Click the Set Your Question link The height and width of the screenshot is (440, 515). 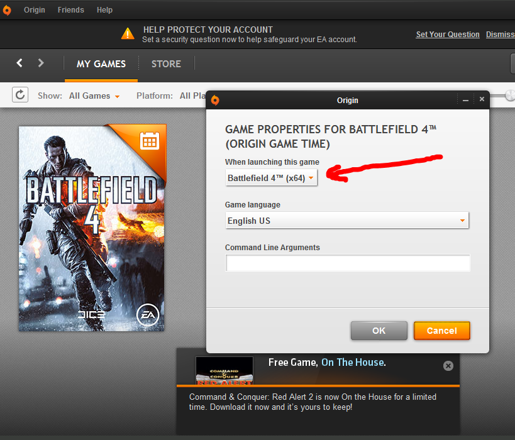pos(447,35)
